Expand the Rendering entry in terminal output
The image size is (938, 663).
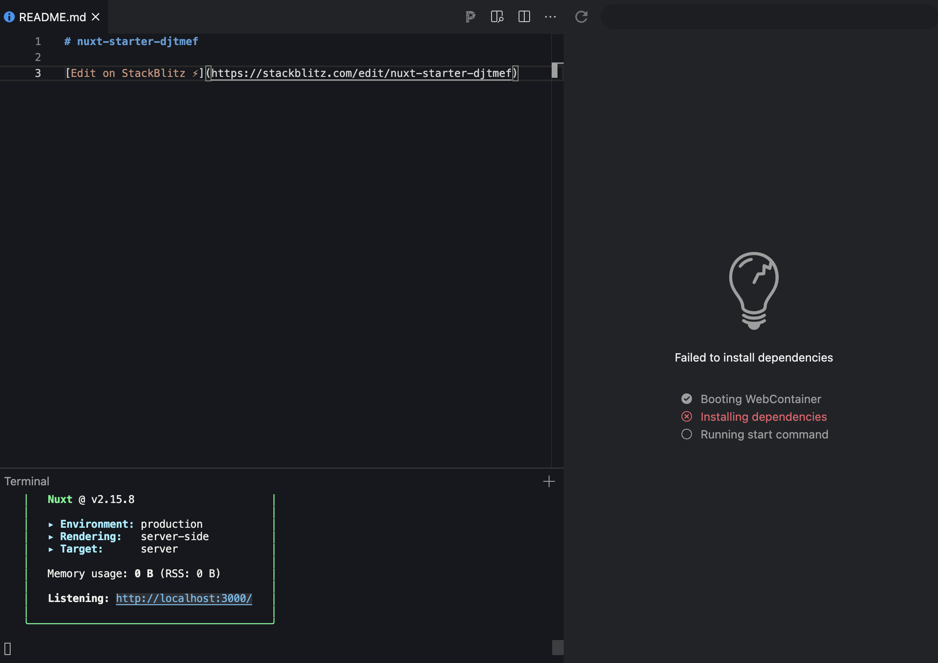pos(50,537)
